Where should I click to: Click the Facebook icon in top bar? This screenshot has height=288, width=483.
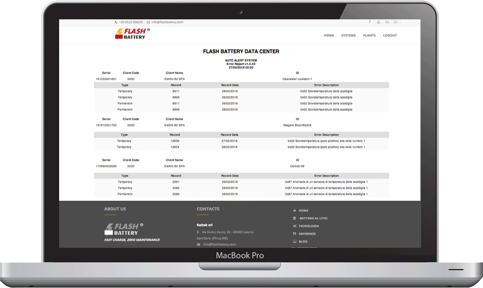click(370, 22)
